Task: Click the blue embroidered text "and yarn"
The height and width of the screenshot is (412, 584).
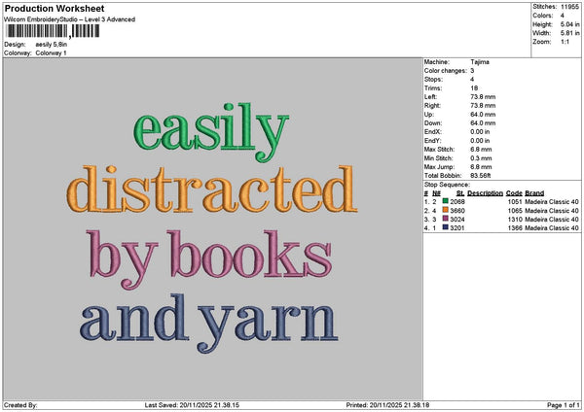Action: coord(208,324)
